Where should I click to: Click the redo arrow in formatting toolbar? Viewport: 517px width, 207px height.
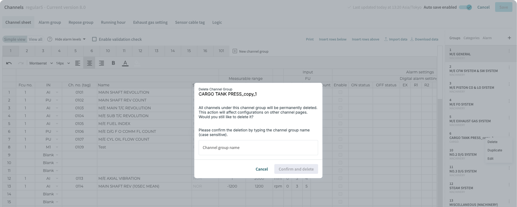[x=21, y=63]
